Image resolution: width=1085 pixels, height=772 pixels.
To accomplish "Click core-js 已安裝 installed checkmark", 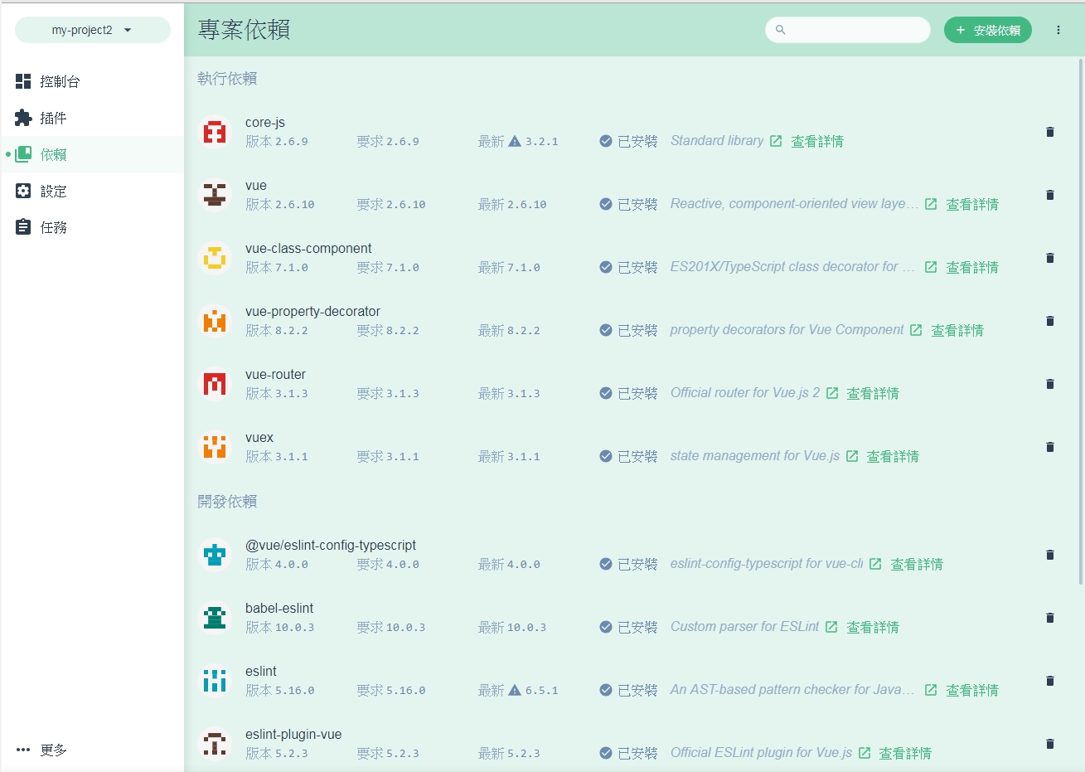I will 606,141.
